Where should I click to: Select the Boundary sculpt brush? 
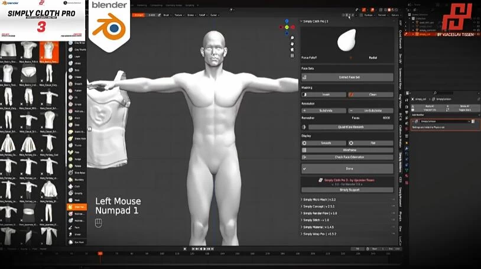[x=76, y=179]
